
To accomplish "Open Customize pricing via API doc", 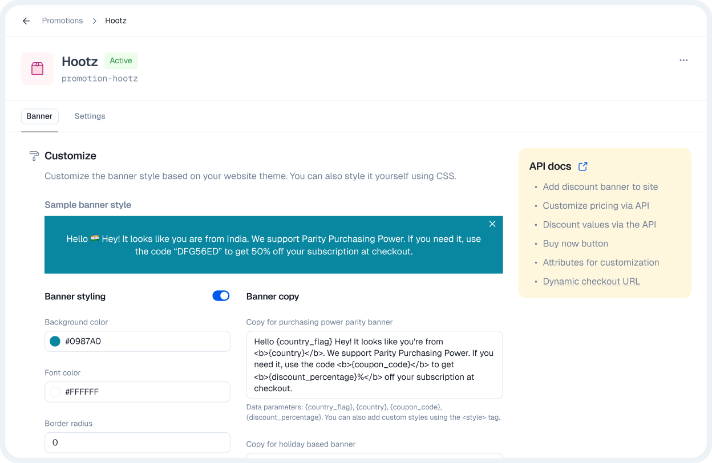I will [596, 206].
